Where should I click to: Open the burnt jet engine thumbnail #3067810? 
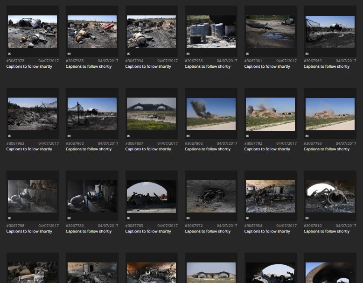click(330, 196)
